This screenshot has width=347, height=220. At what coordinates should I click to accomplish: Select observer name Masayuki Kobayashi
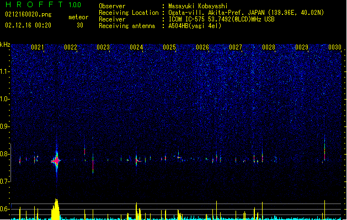(198, 6)
